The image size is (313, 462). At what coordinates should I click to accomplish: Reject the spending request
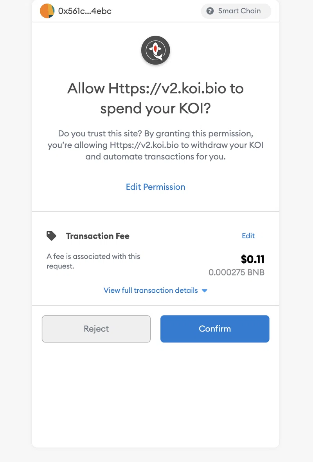(96, 329)
